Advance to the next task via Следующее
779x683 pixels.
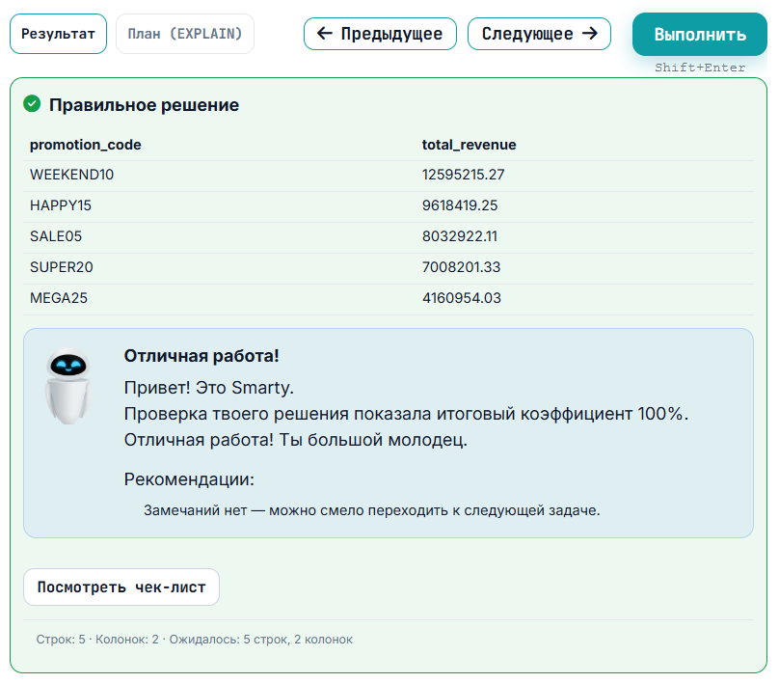539,34
